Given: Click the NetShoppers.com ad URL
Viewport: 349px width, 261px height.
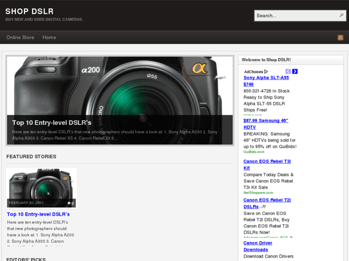Looking at the screenshot, I should pos(258,193).
